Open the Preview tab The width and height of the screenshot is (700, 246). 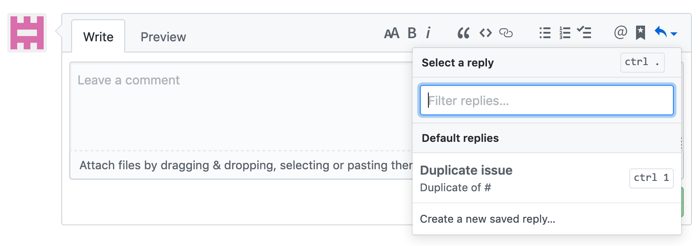[163, 37]
